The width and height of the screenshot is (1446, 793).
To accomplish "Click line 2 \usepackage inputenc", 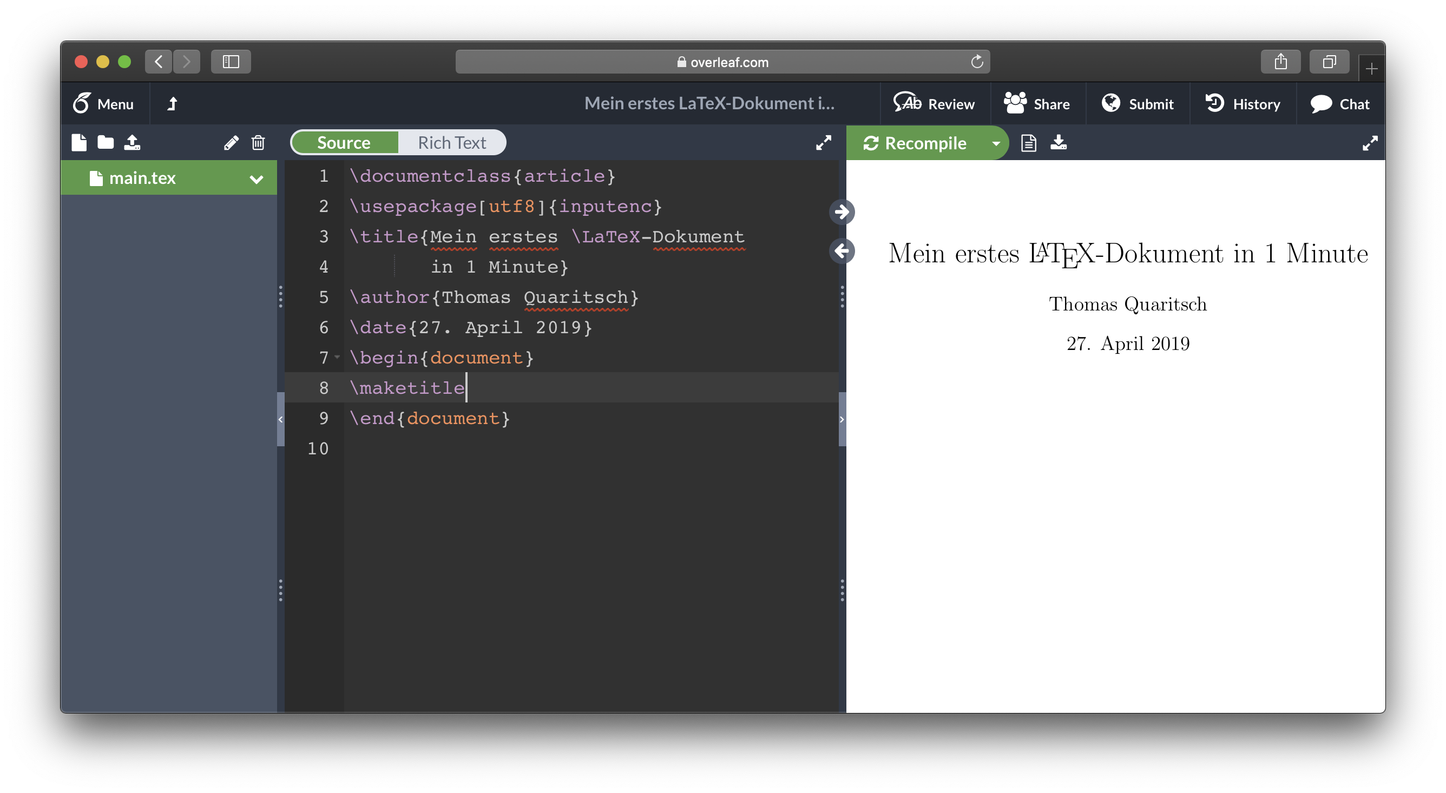I will [506, 207].
